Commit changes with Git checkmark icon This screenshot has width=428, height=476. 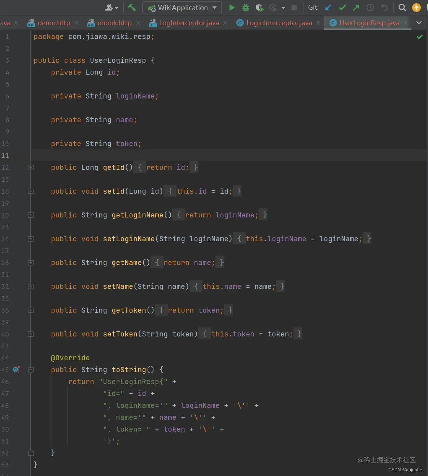pyautogui.click(x=342, y=8)
